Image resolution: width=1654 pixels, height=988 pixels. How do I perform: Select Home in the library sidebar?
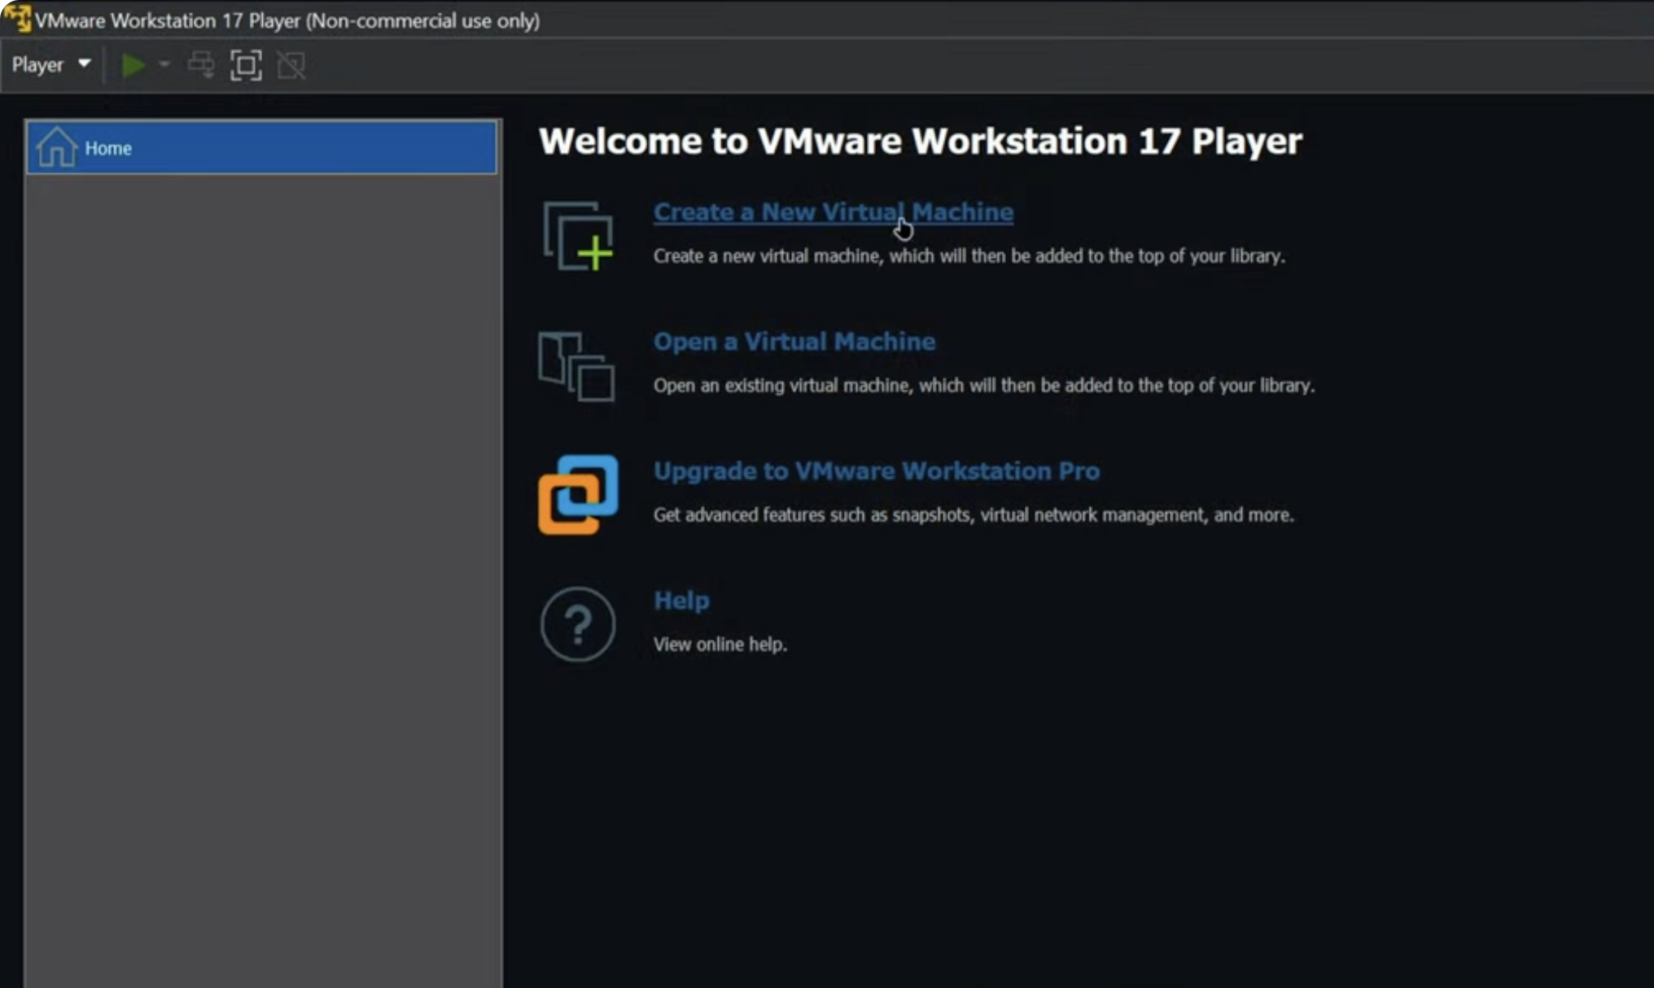pos(261,147)
